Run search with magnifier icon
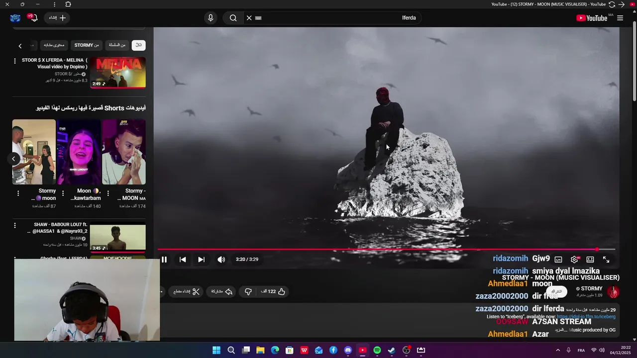This screenshot has width=637, height=358. click(233, 18)
